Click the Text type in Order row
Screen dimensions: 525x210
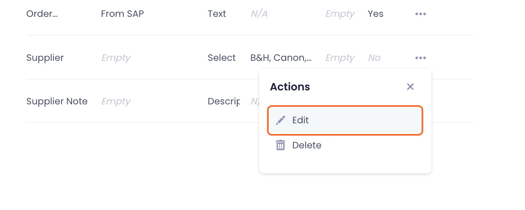pyautogui.click(x=217, y=14)
